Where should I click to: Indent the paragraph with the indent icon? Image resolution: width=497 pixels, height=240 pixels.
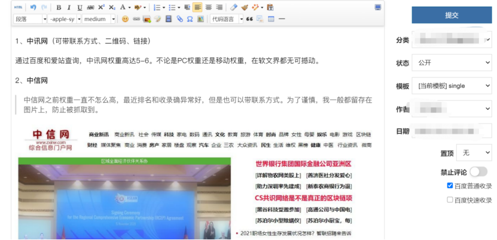coord(187,7)
